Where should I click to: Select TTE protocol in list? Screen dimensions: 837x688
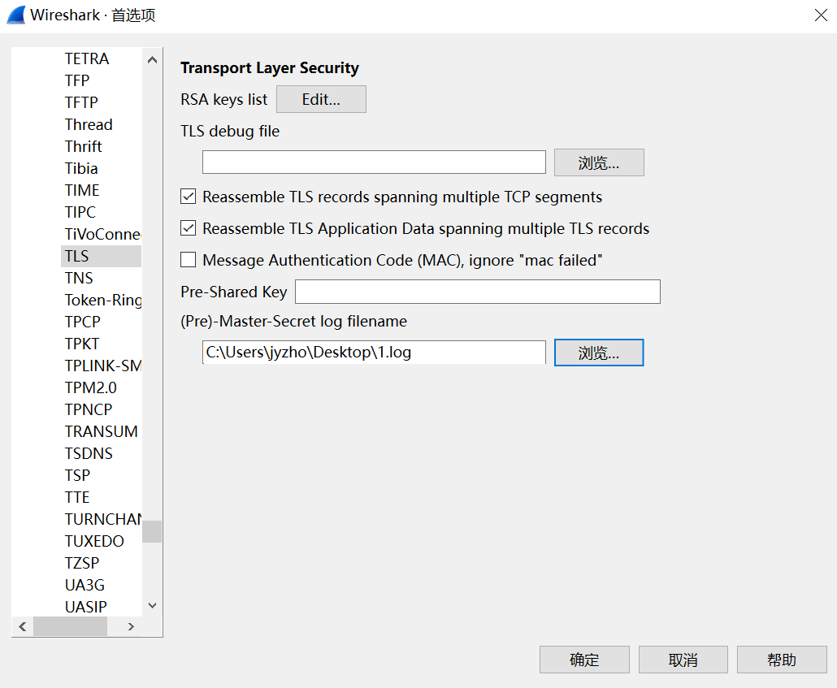coord(77,497)
